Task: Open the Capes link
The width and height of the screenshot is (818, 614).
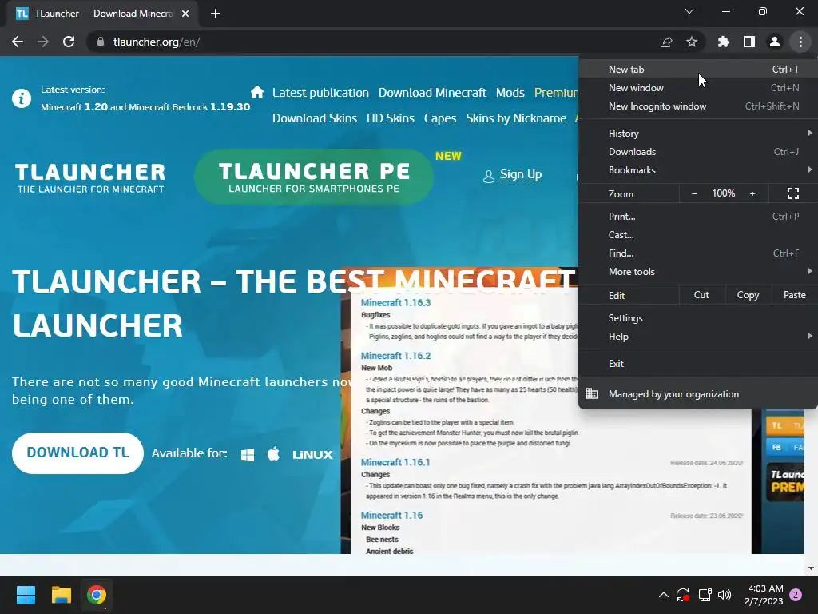Action: point(440,118)
